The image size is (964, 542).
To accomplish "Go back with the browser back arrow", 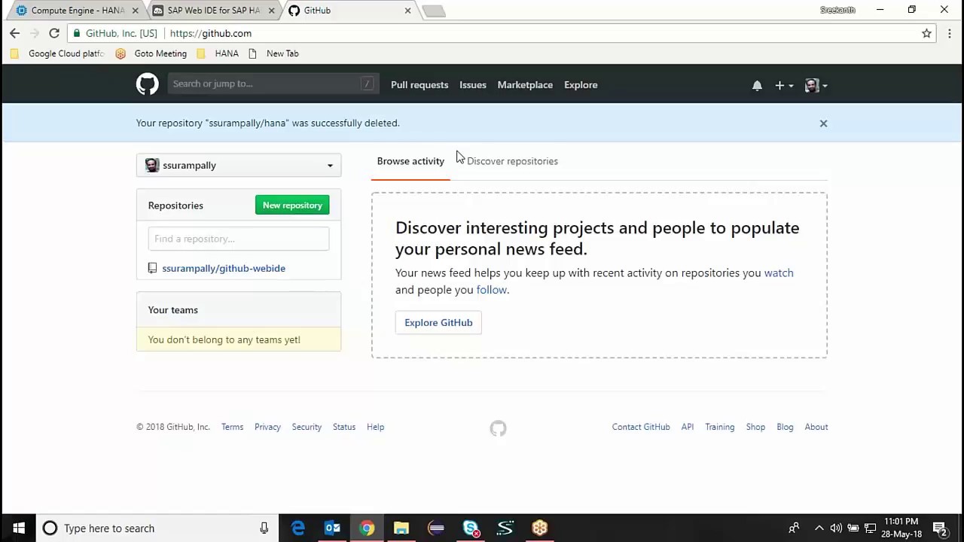I will pyautogui.click(x=14, y=33).
